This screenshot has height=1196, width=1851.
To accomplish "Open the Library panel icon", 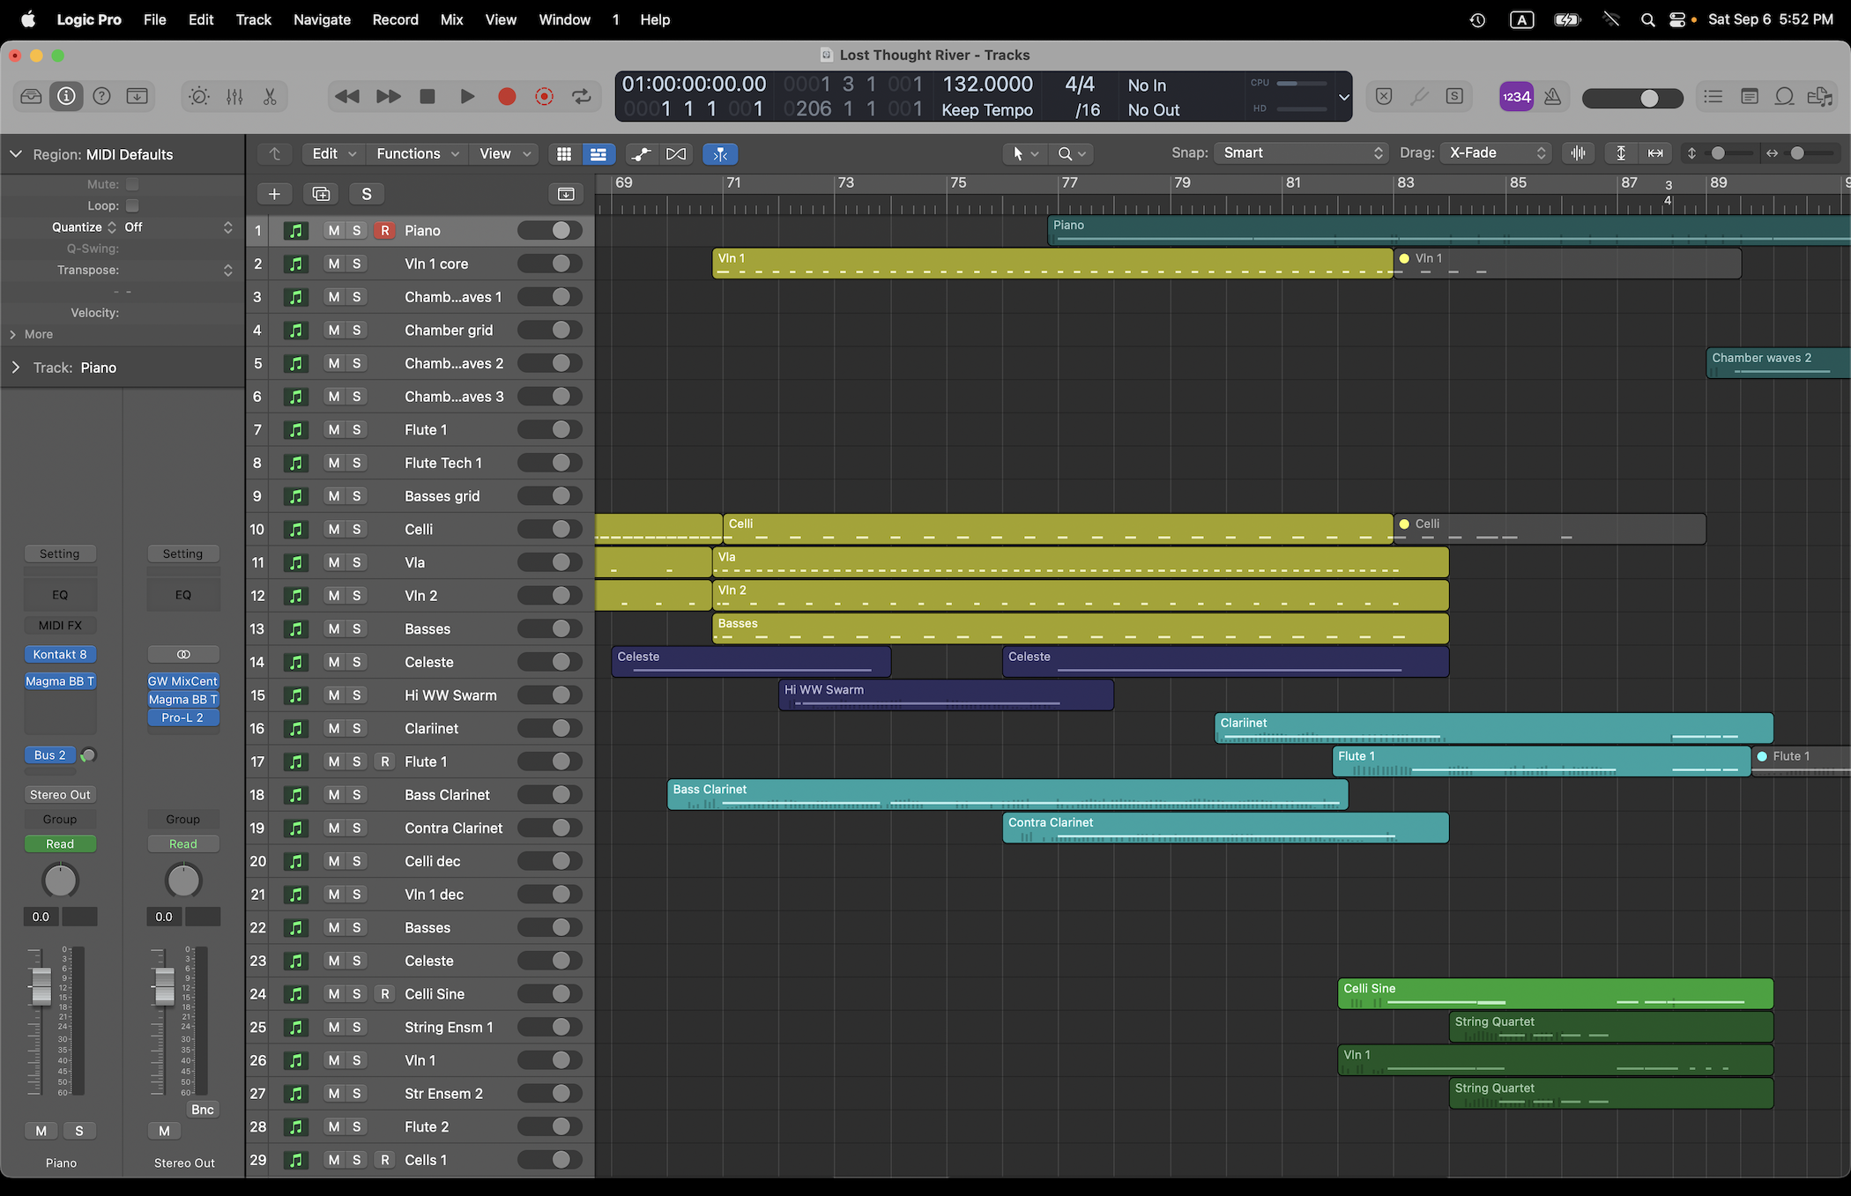I will pyautogui.click(x=31, y=97).
